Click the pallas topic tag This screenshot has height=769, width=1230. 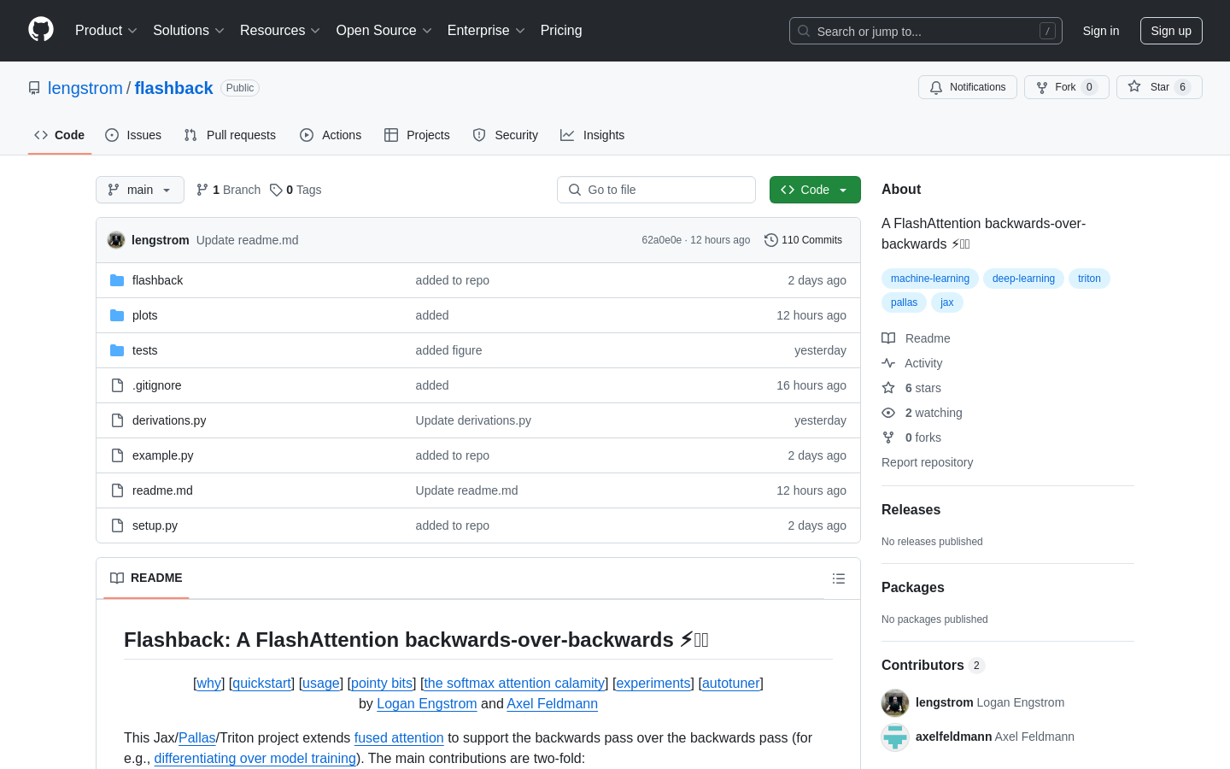click(x=904, y=302)
